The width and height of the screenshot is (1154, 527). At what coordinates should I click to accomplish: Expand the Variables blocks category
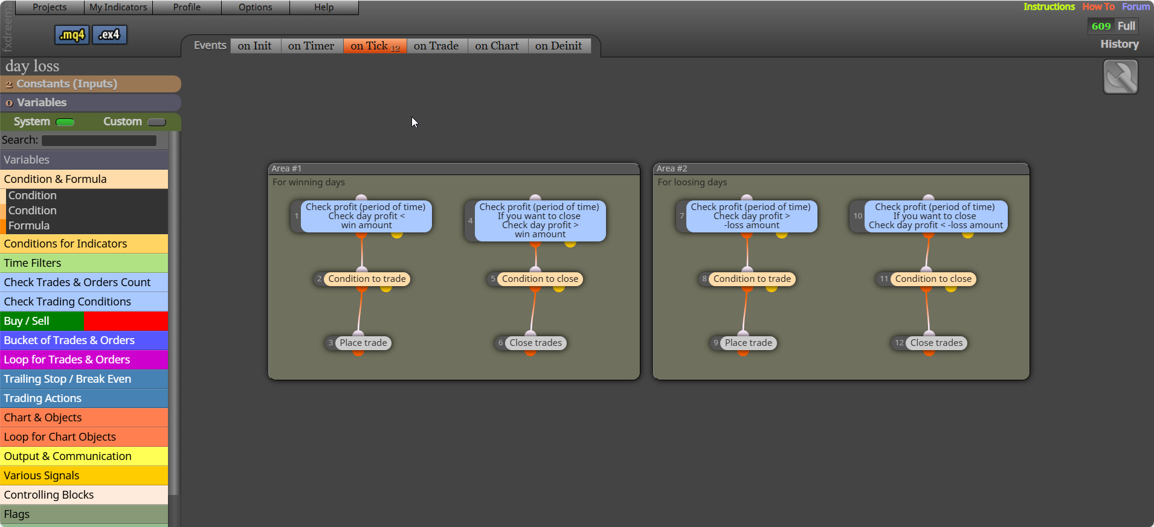[84, 160]
